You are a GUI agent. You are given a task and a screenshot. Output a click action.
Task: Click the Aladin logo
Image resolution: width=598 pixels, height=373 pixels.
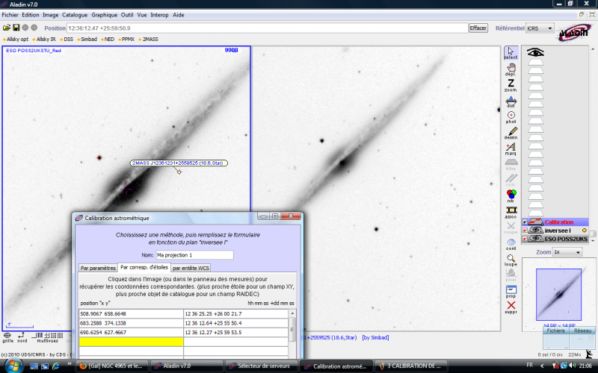(x=575, y=33)
